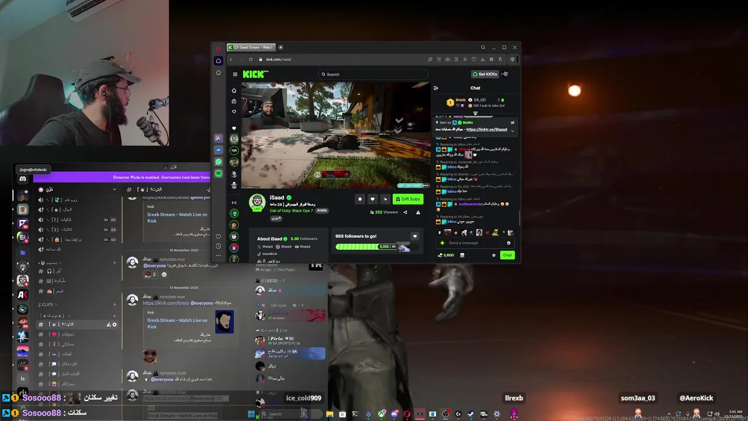Open the Opera browser downloads icon
748x421 pixels.
coord(483,59)
